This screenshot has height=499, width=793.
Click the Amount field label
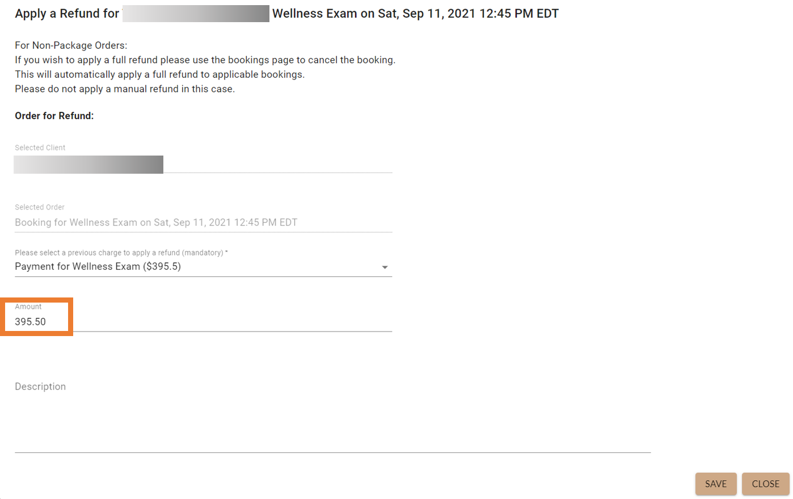click(28, 307)
